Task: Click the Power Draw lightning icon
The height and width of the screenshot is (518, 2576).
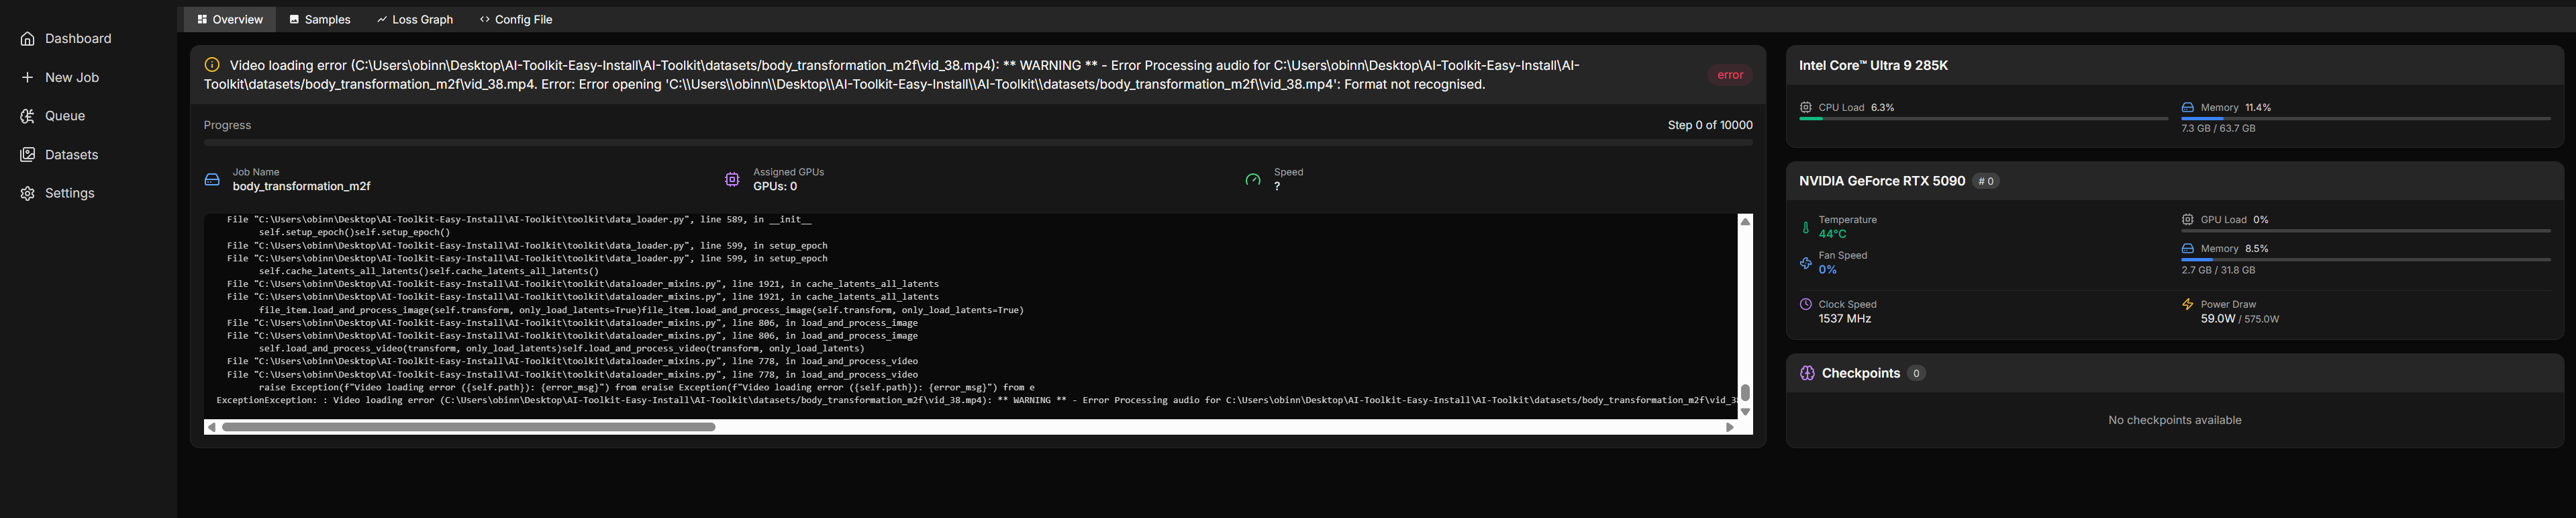Action: click(2188, 304)
